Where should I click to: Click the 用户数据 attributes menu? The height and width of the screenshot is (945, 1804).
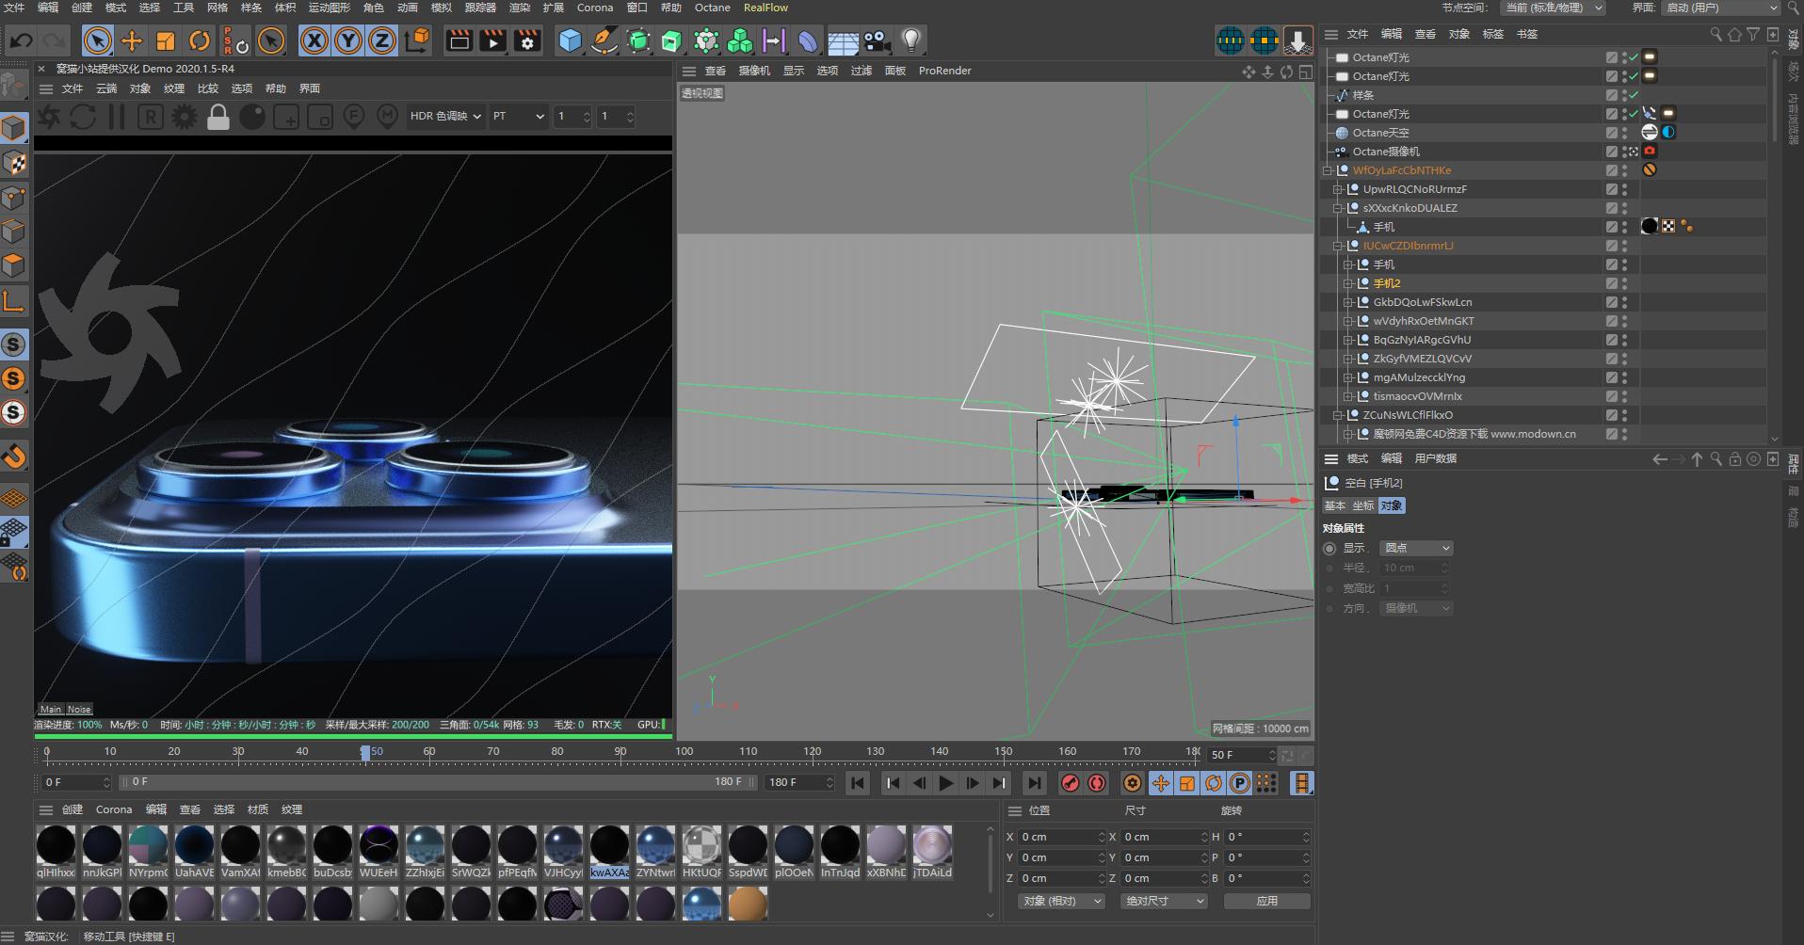pos(1436,458)
